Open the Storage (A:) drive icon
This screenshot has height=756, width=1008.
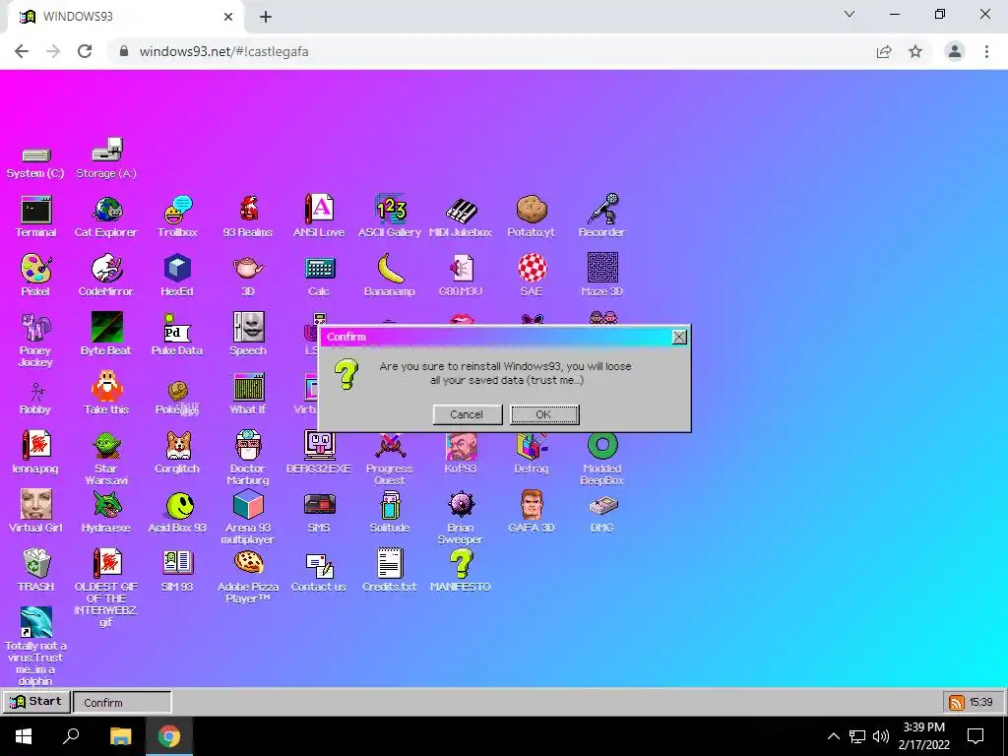[106, 150]
